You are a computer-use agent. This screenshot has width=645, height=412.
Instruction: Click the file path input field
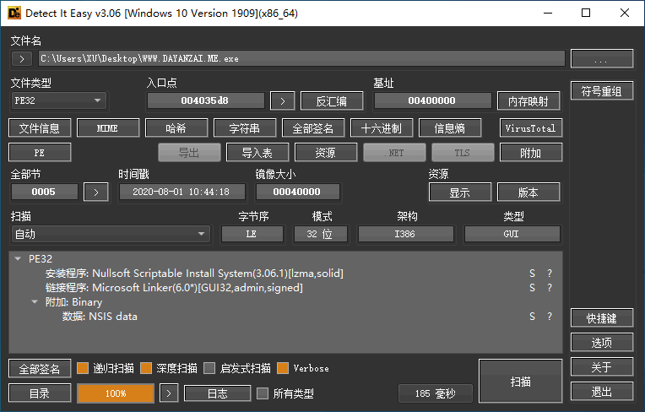point(302,59)
